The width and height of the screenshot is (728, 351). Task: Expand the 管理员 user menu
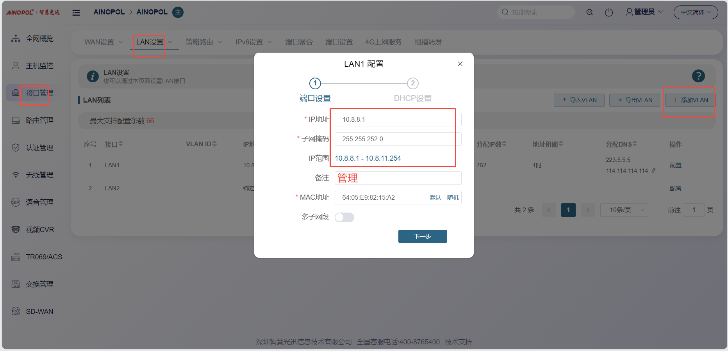pyautogui.click(x=644, y=12)
